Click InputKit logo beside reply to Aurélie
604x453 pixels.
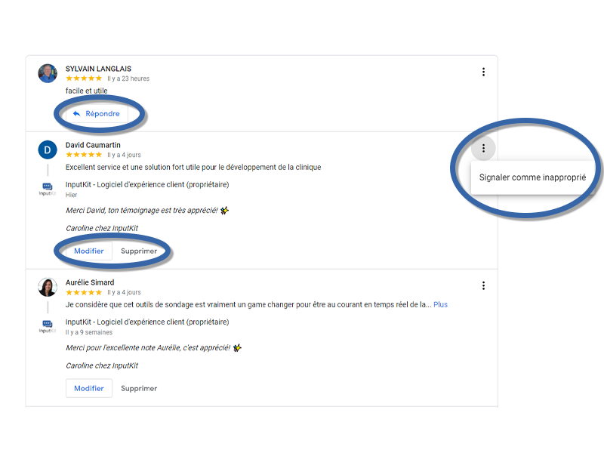[x=48, y=326]
